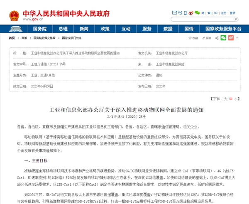Click 2020年04月30日 date value
The image size is (249, 204).
pos(42,86)
